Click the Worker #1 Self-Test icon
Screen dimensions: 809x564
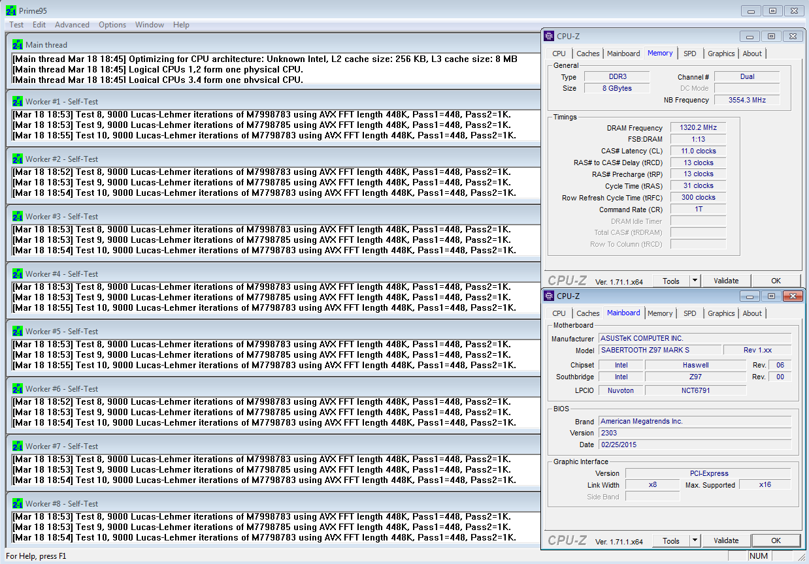tap(18, 102)
